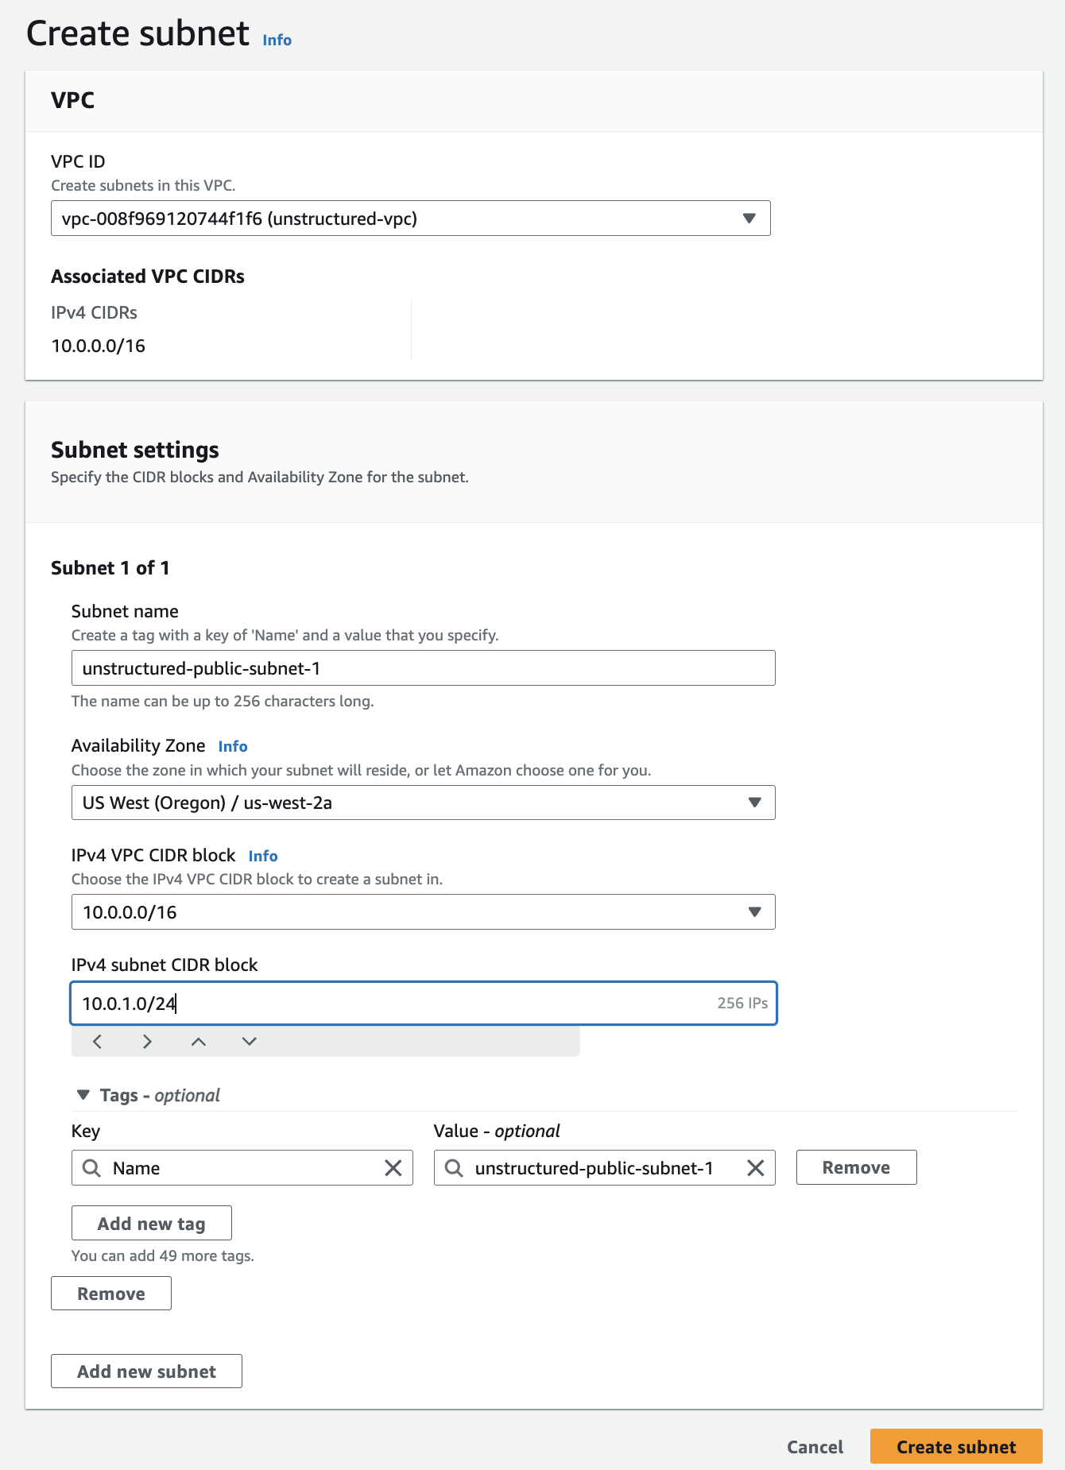Click the Subnet name input field
The image size is (1065, 1470).
(x=423, y=668)
